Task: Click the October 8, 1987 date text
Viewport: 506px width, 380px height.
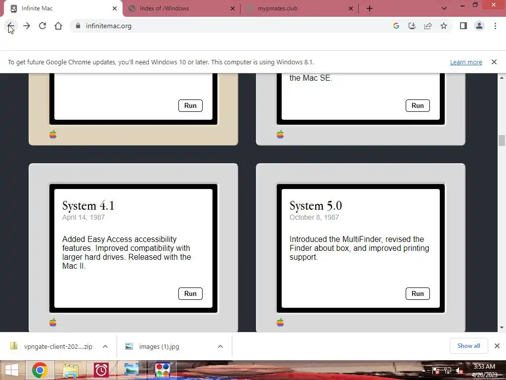Action: click(x=314, y=217)
